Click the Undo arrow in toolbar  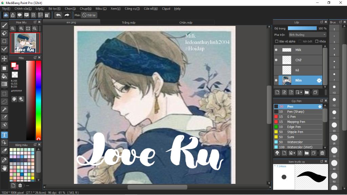(58, 15)
